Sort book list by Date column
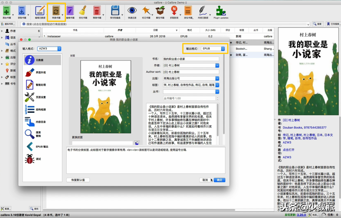This screenshot has width=341, height=218. click(x=155, y=30)
